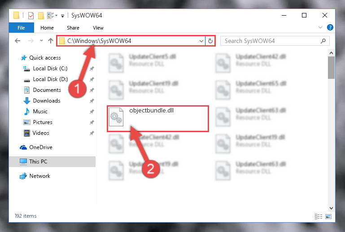Click the folder icon in address bar
Image resolution: width=345 pixels, height=232 pixels.
point(62,41)
